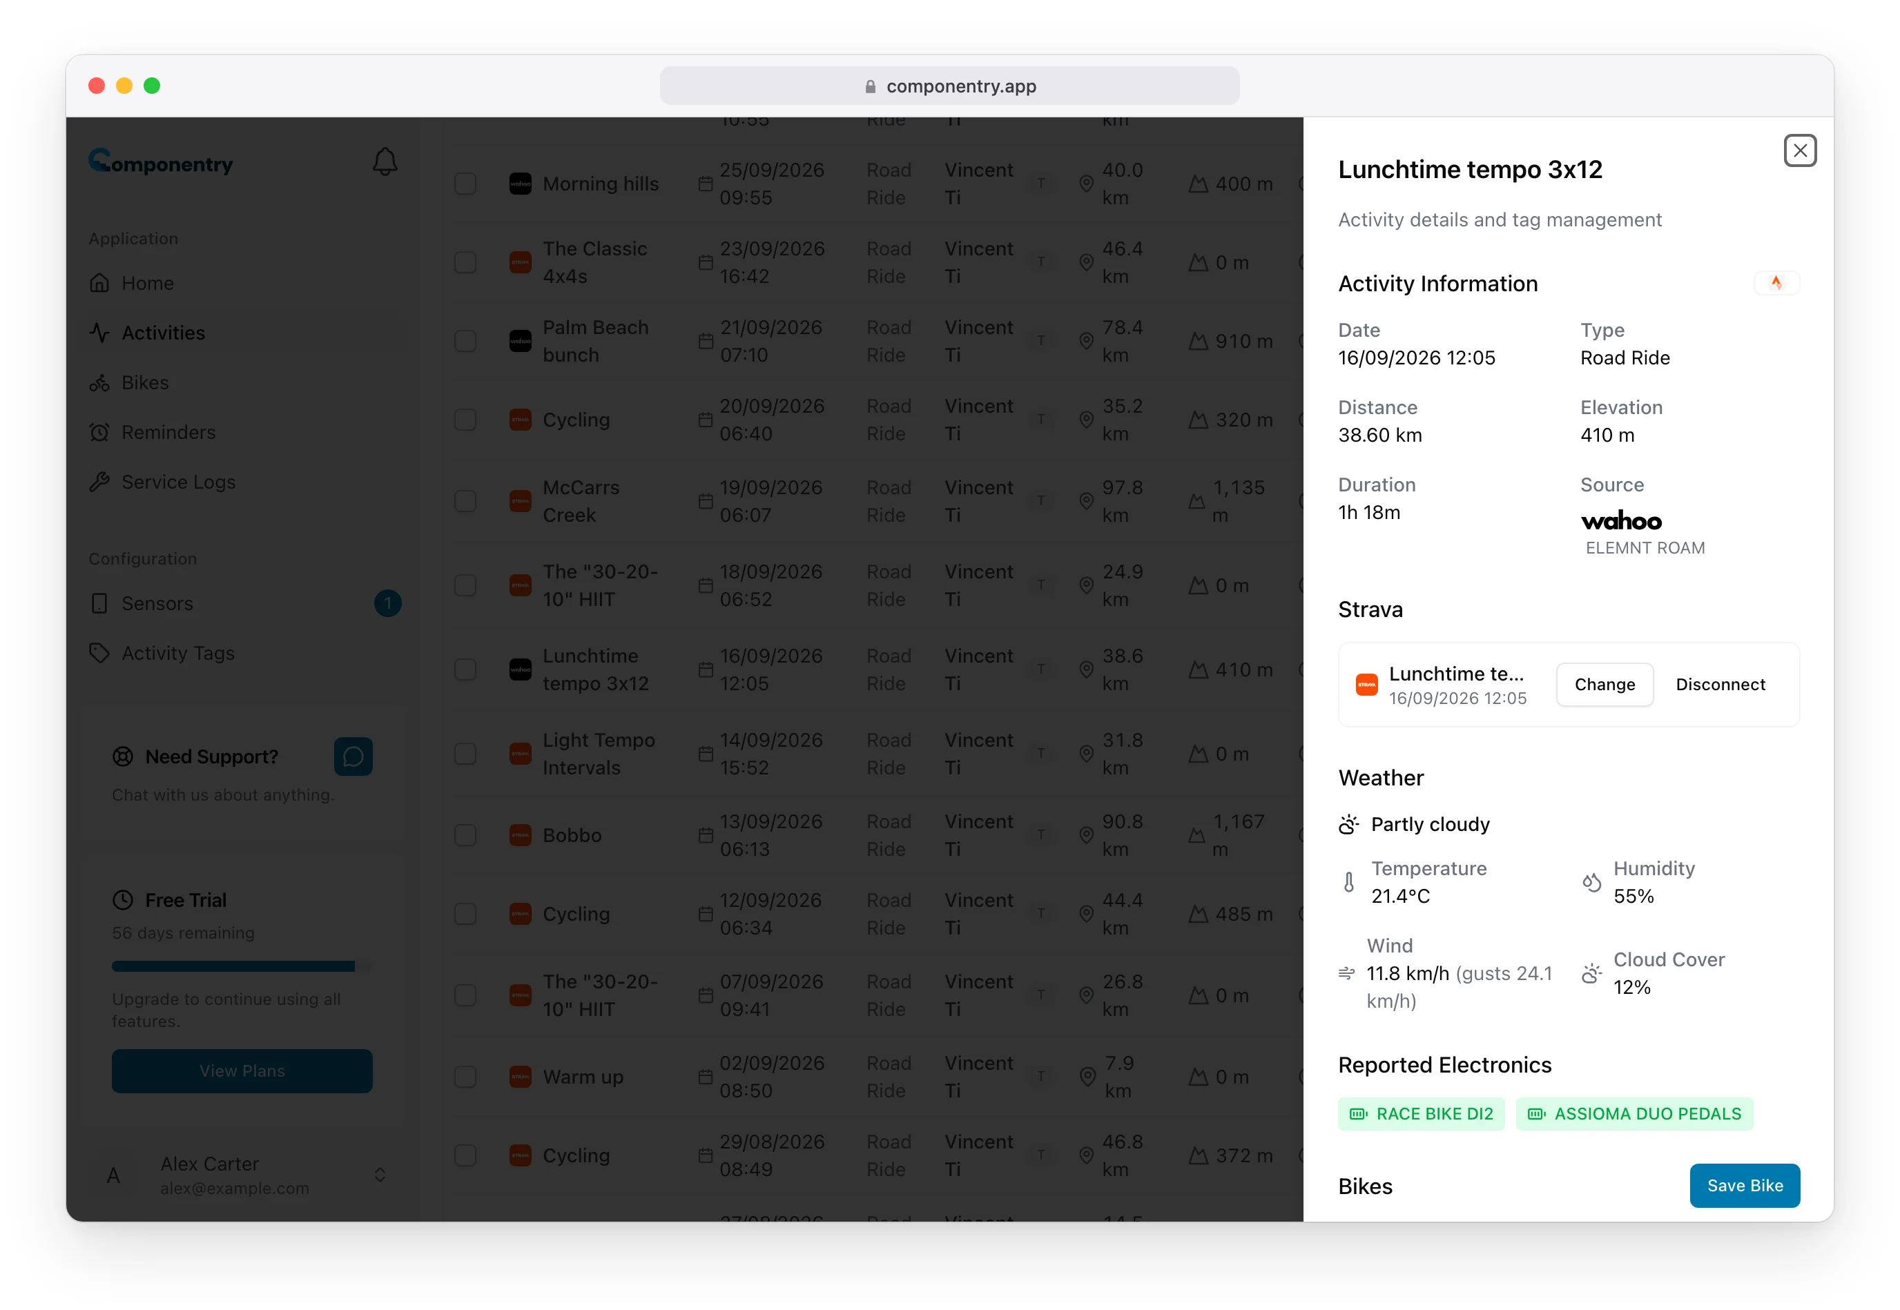Toggle the checkbox for McCarrs Creek
The height and width of the screenshot is (1310, 1900).
pos(465,502)
